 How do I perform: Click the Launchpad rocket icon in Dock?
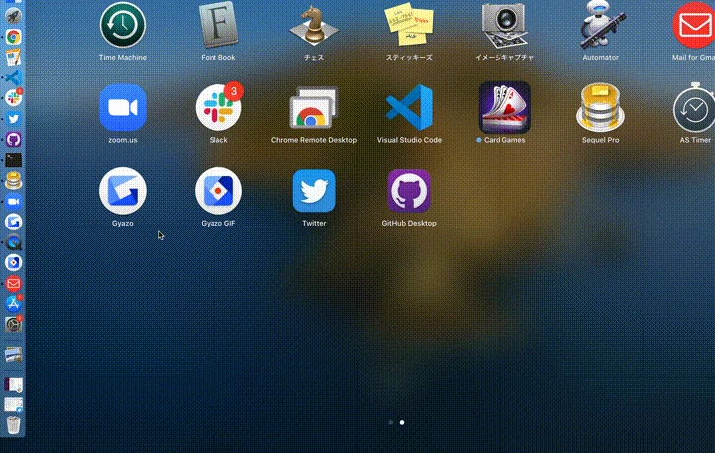pyautogui.click(x=13, y=16)
